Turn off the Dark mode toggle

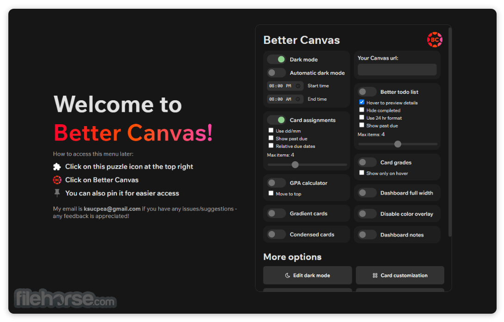tap(276, 59)
